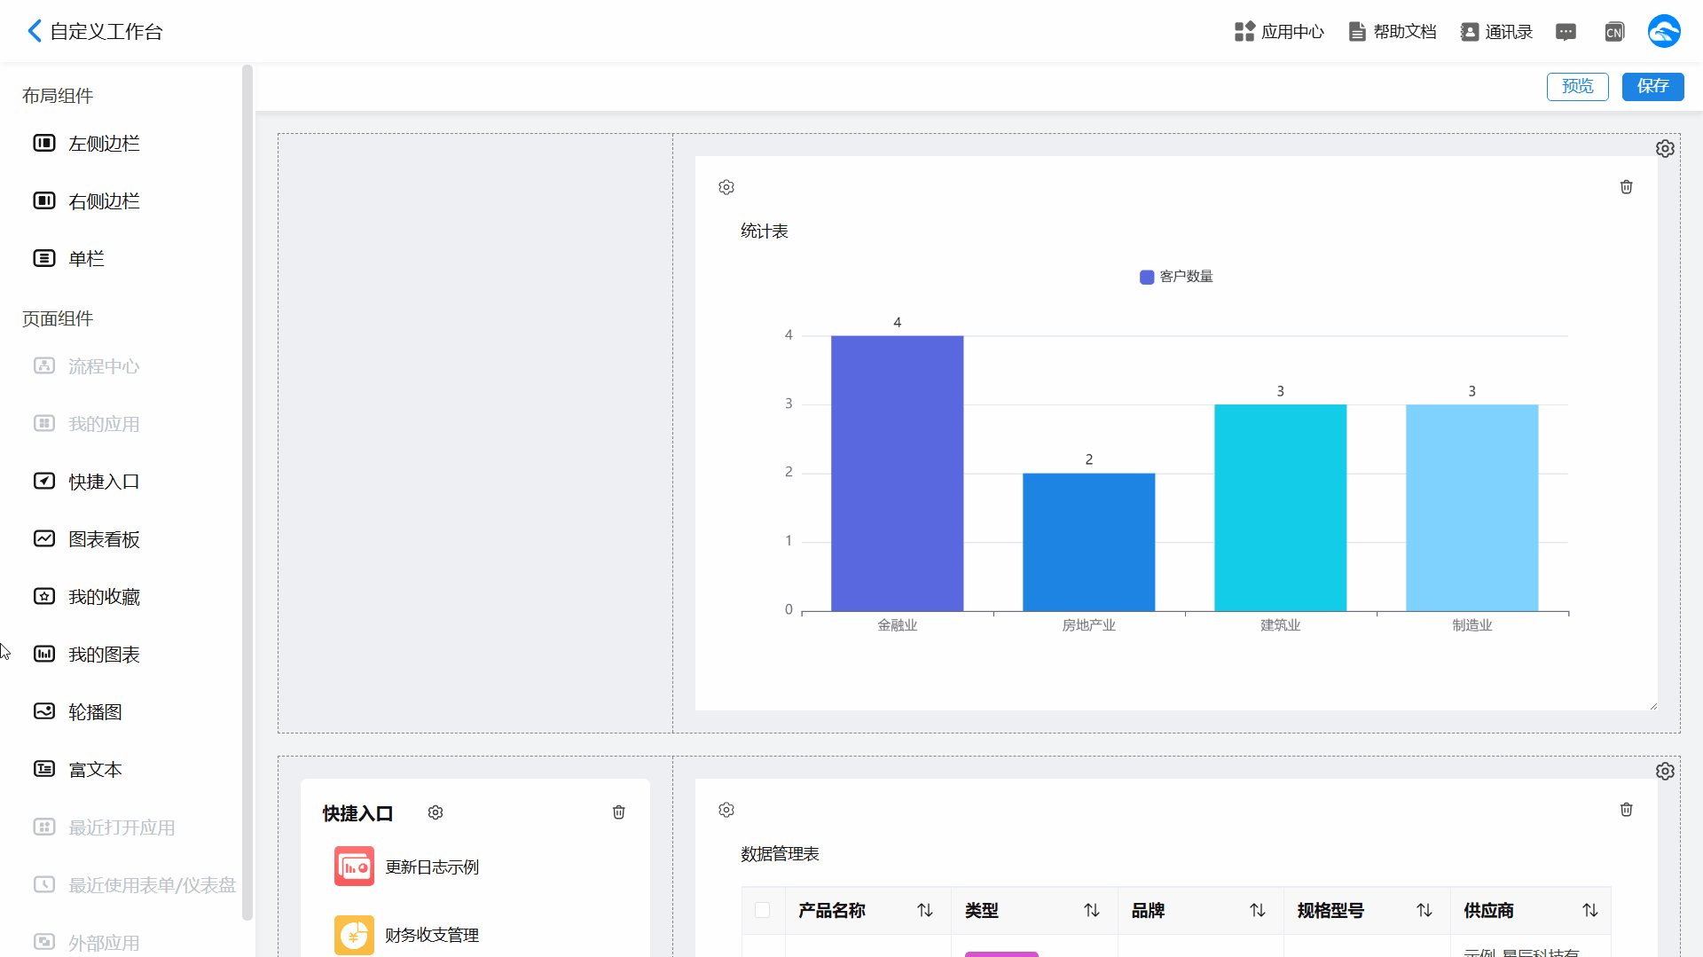Add the 快捷入口 component
1703x957 pixels.
pos(87,482)
